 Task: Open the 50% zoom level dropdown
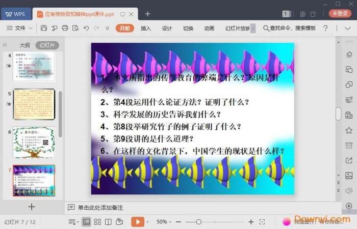[163, 222]
